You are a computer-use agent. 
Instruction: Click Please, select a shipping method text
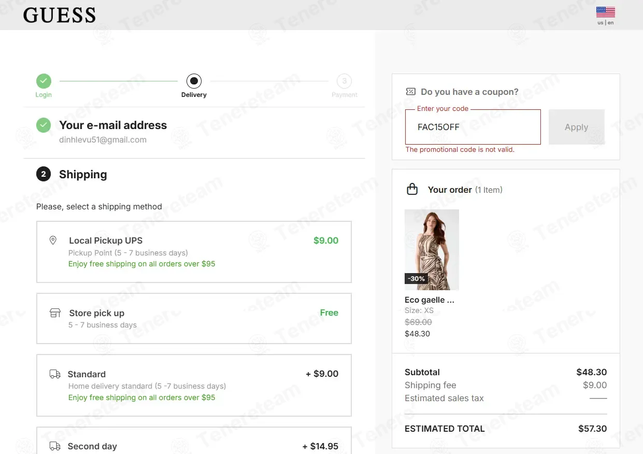pyautogui.click(x=99, y=207)
